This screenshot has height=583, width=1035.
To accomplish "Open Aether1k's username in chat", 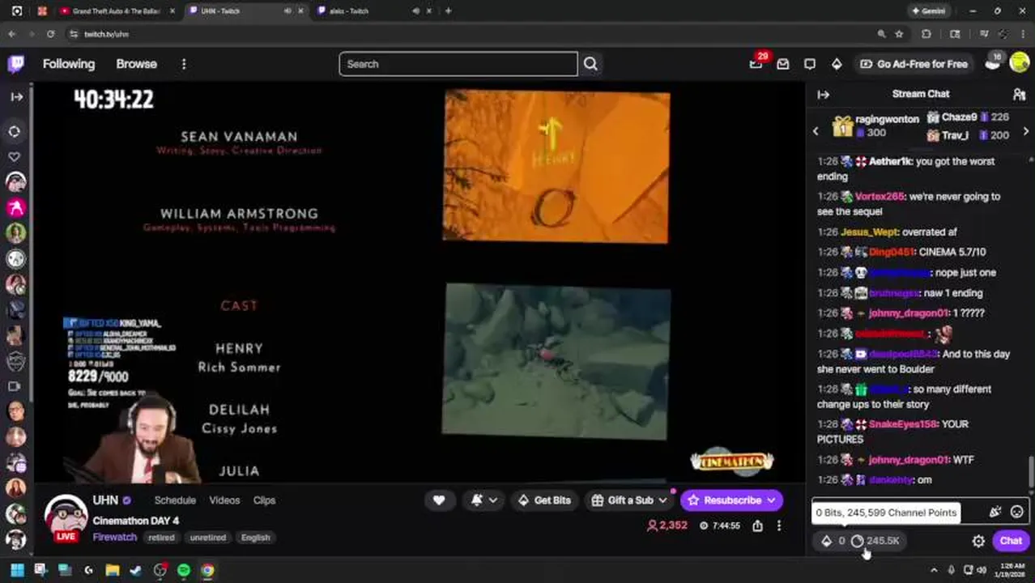I will click(890, 161).
